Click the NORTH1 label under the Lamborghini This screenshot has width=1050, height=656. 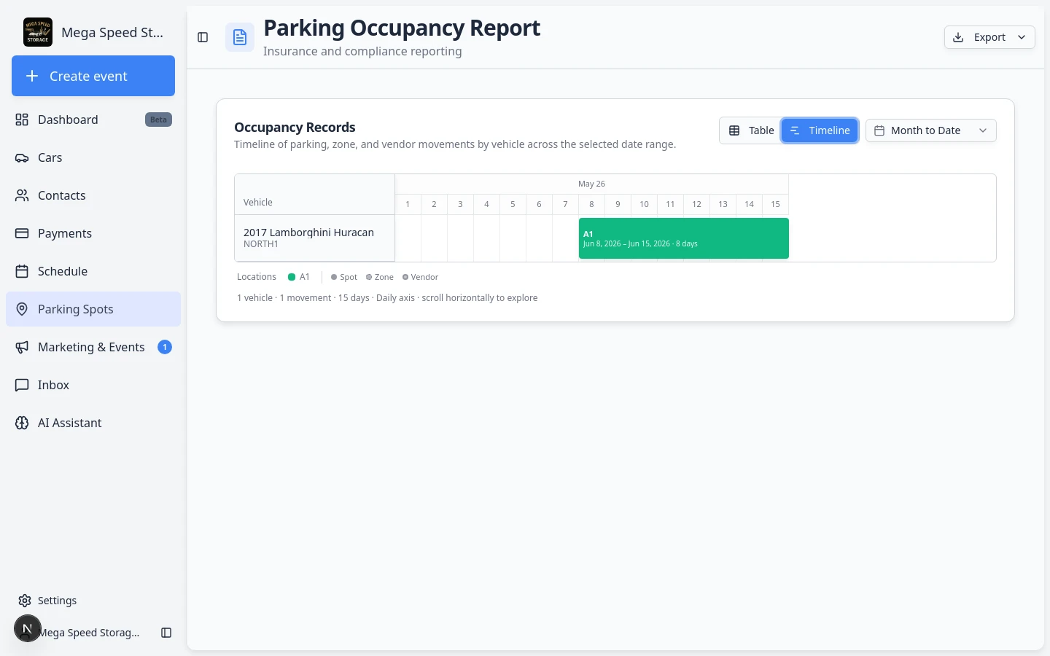point(261,244)
